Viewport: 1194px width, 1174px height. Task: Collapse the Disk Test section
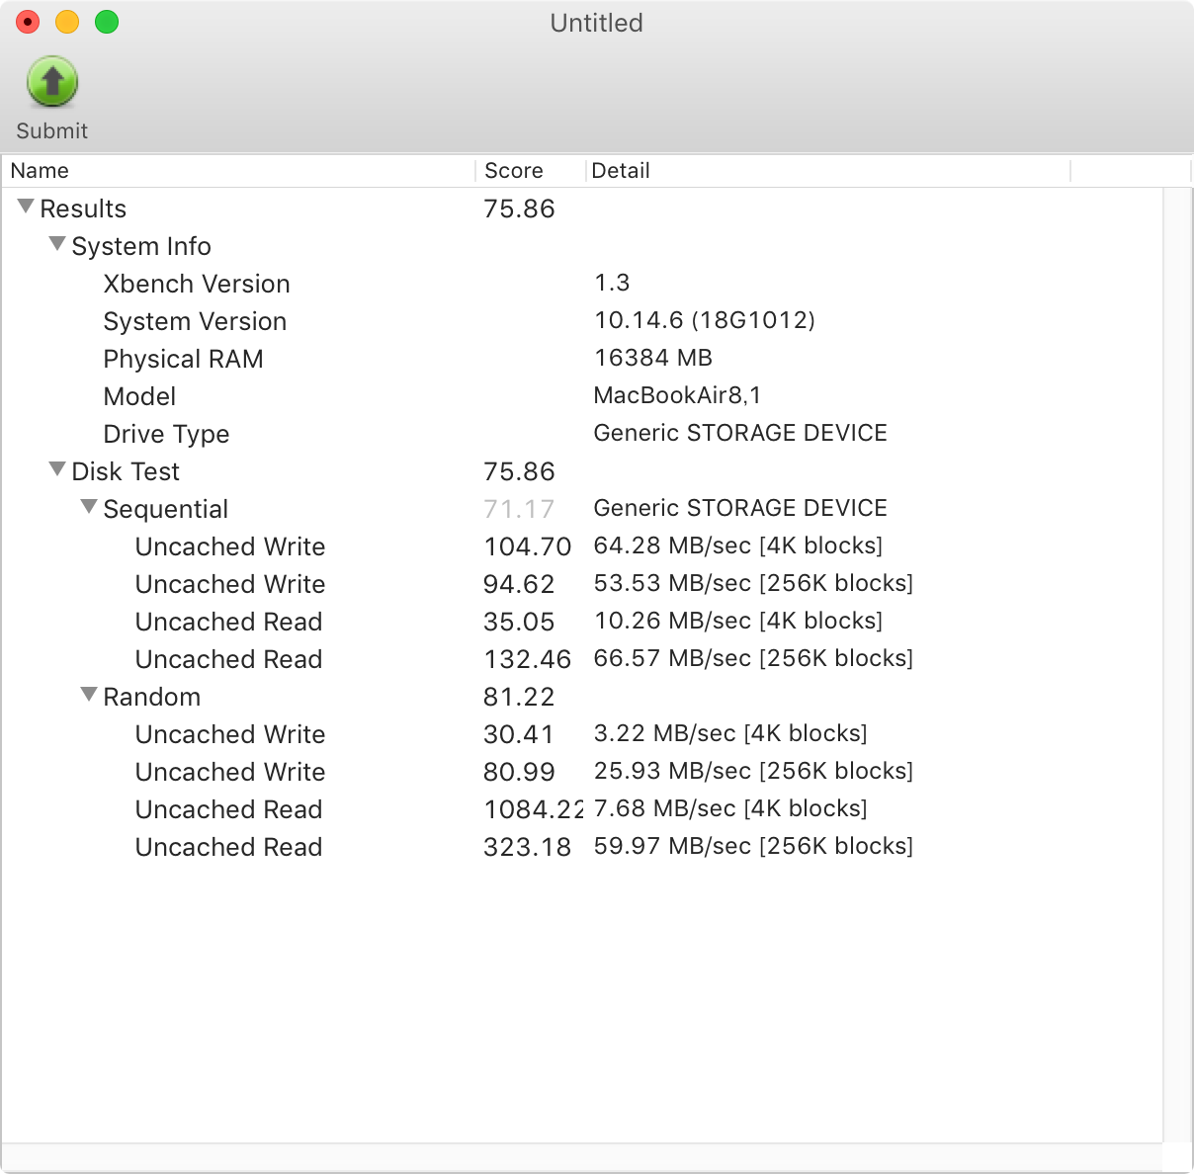pyautogui.click(x=57, y=469)
